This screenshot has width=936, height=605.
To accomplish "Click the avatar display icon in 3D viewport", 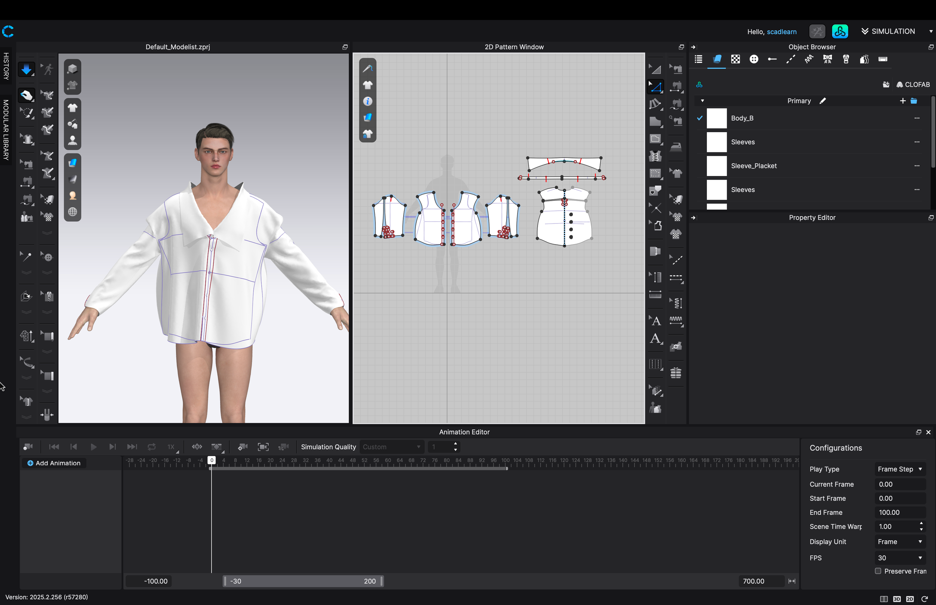I will [72, 140].
